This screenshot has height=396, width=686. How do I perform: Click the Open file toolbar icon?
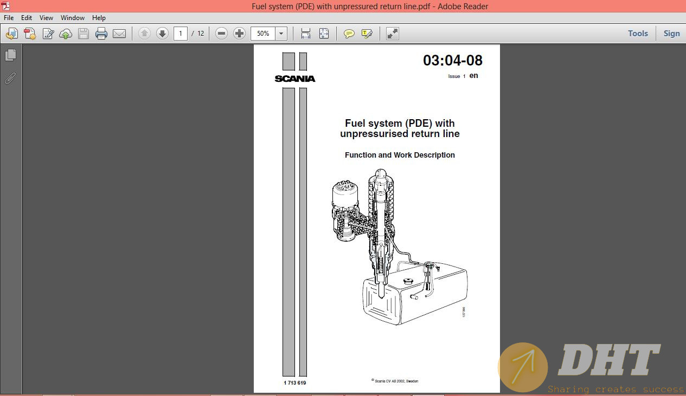tap(11, 34)
